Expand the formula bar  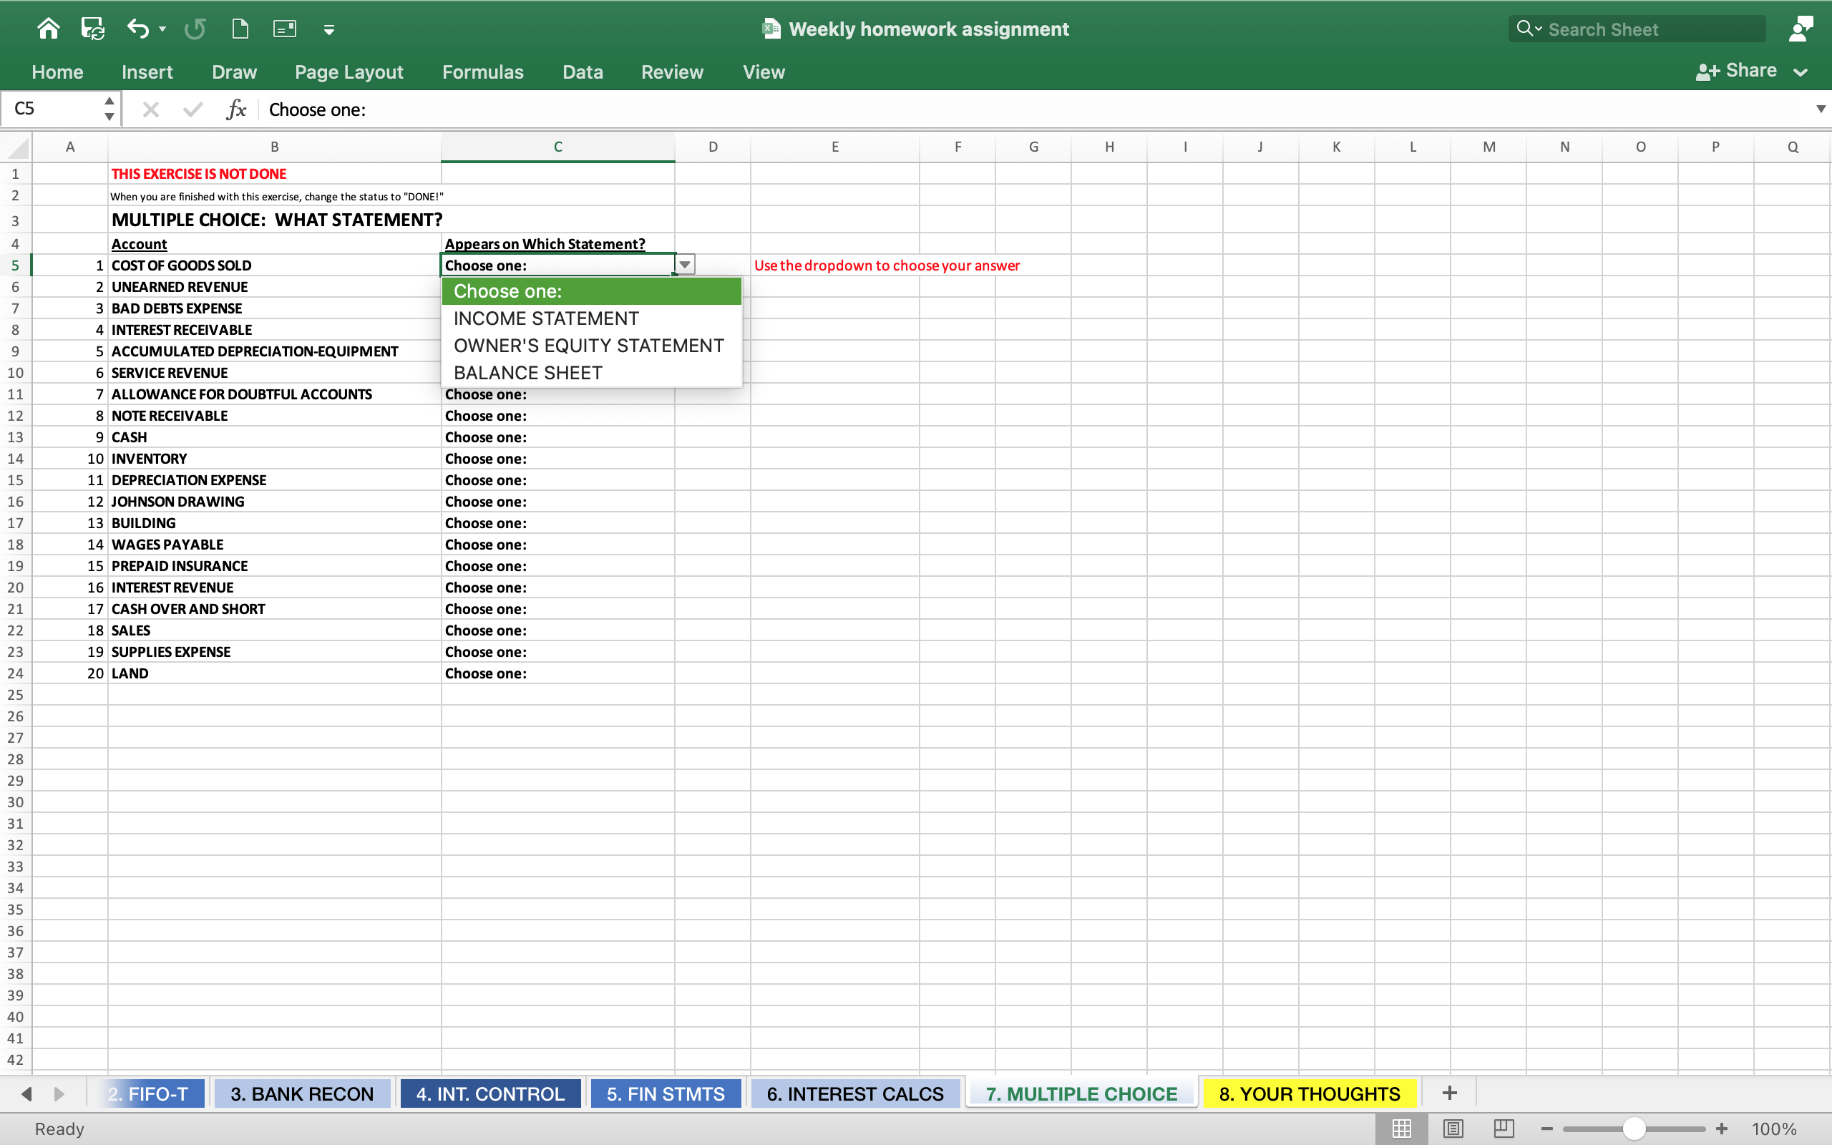click(1820, 109)
